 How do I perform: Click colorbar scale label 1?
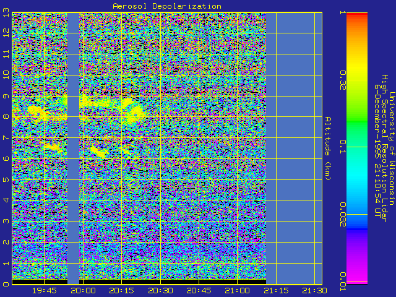tap(343, 12)
